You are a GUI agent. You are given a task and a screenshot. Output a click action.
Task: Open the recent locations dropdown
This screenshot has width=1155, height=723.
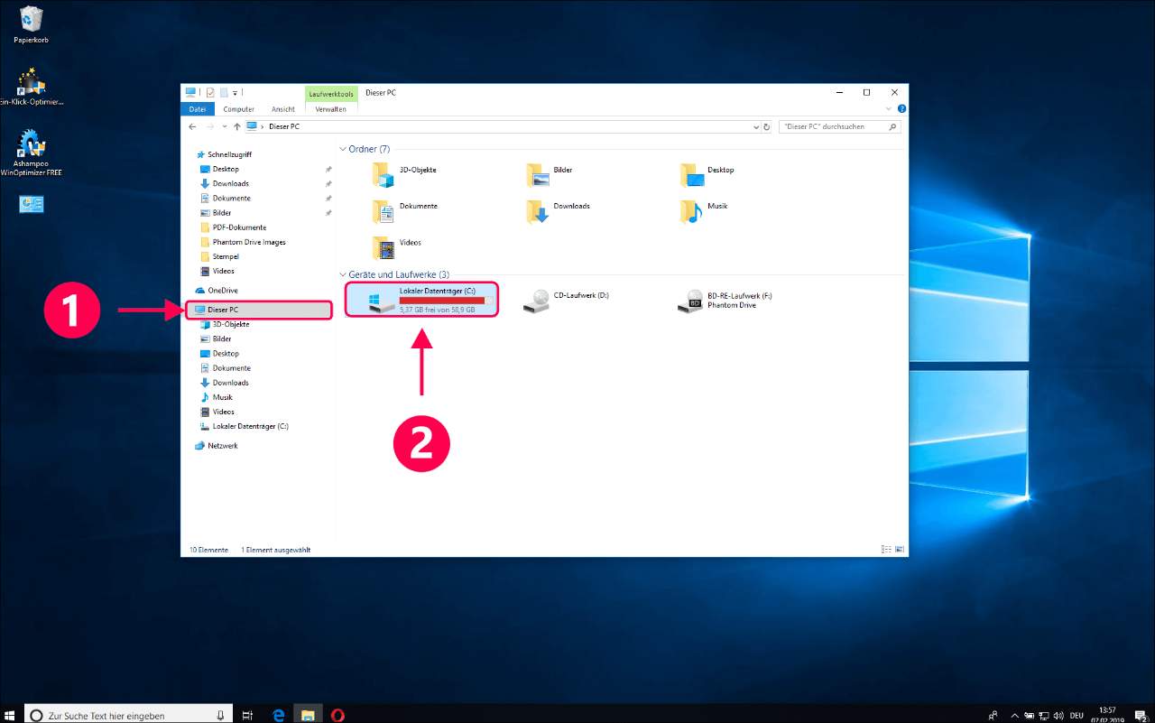(224, 126)
